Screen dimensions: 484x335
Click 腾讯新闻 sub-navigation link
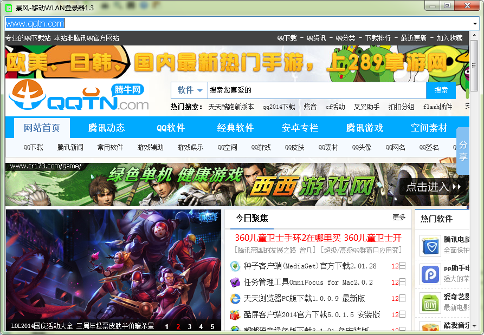70,147
